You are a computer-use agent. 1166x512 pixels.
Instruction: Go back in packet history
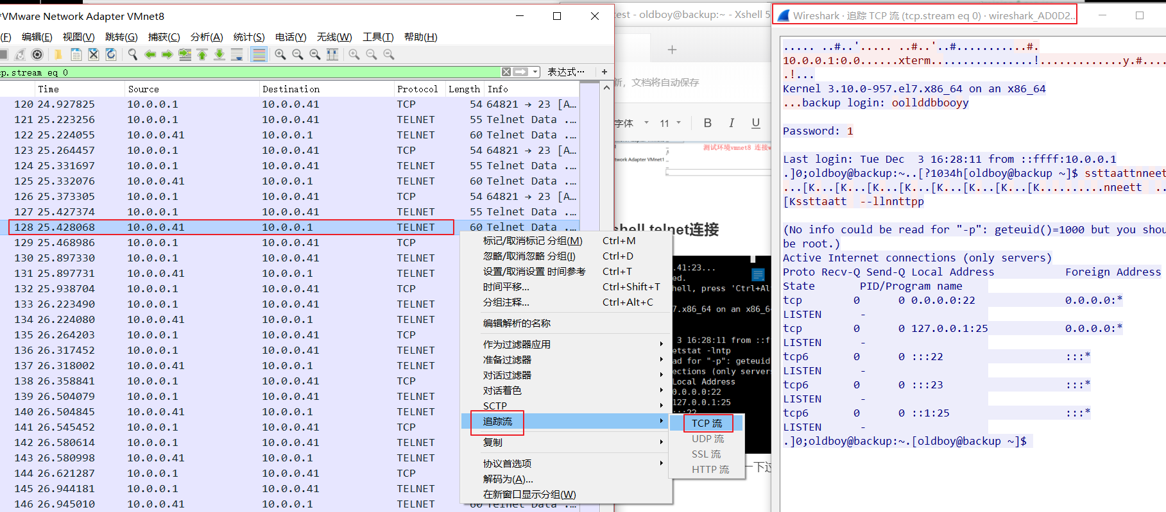click(150, 54)
